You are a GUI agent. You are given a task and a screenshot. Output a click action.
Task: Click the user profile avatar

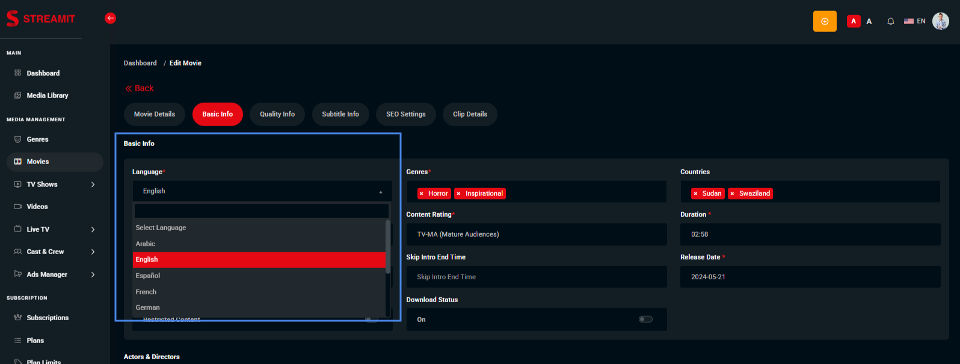(940, 21)
